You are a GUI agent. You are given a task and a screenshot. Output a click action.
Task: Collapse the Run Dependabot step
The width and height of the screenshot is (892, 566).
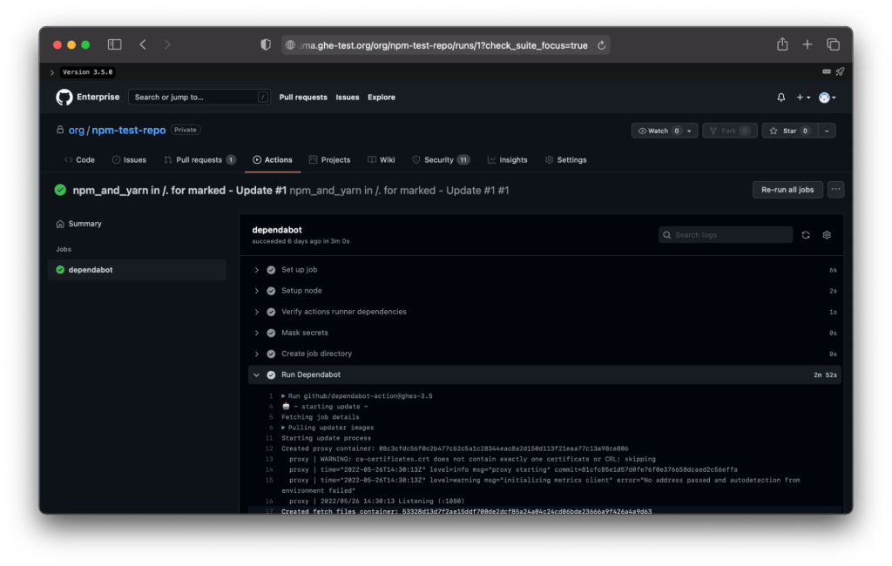point(544,375)
